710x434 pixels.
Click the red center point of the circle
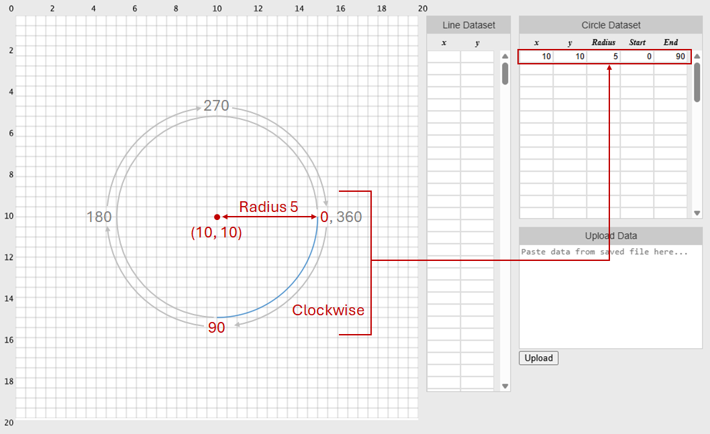pos(217,217)
